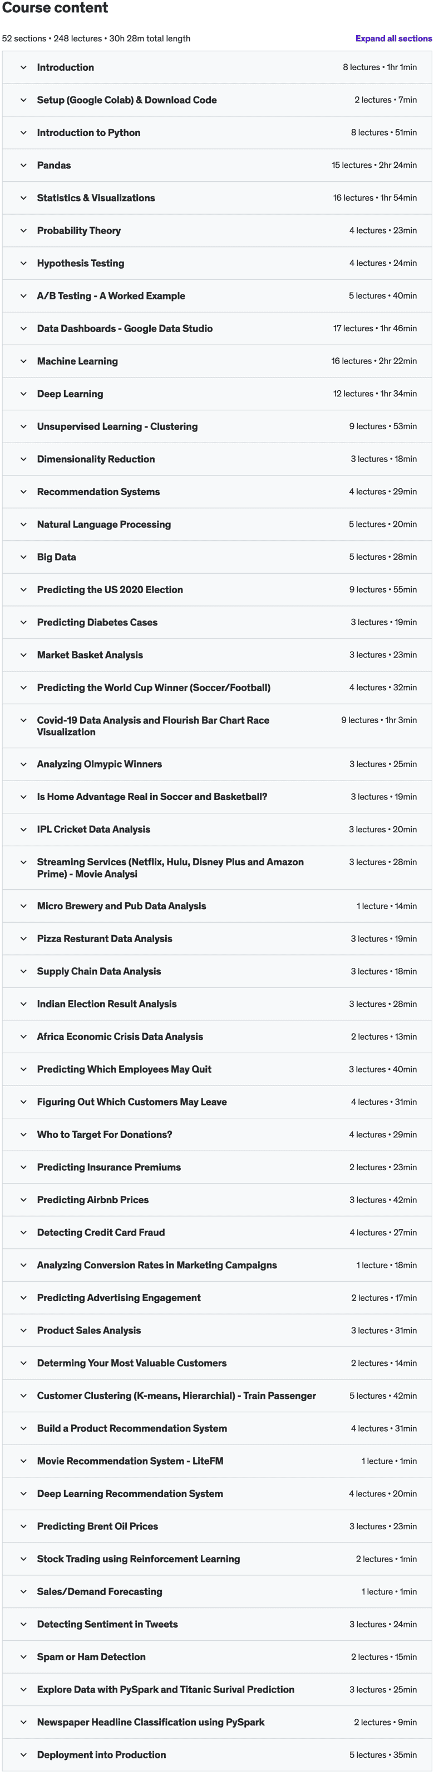This screenshot has width=434, height=1774.
Task: Click the Deep Learning chevron icon
Action: (23, 394)
